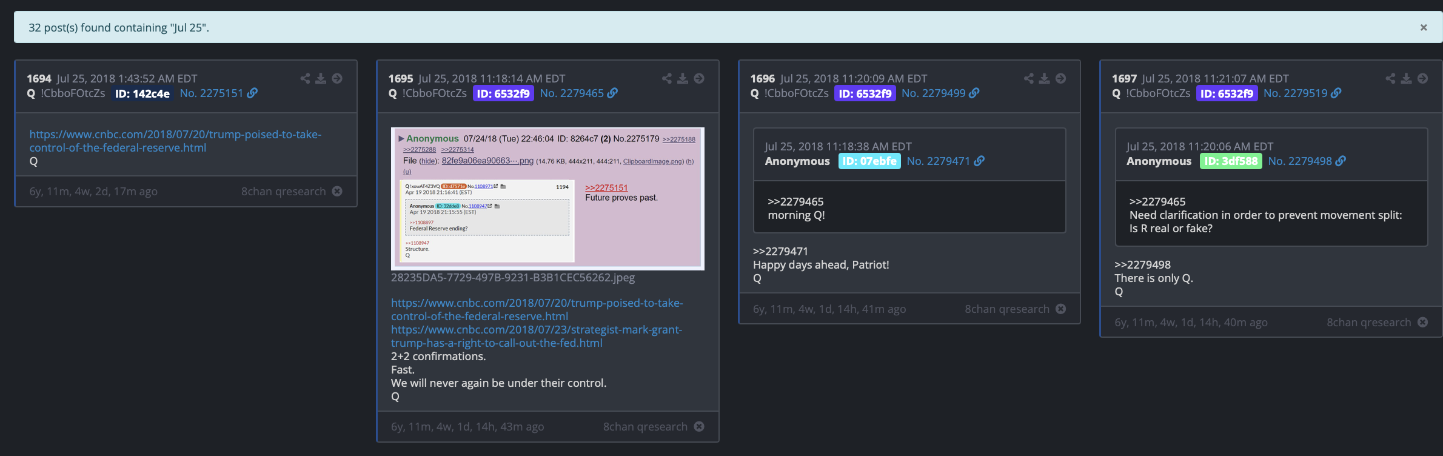
Task: Open arrow icon on post 1697
Action: (1422, 78)
